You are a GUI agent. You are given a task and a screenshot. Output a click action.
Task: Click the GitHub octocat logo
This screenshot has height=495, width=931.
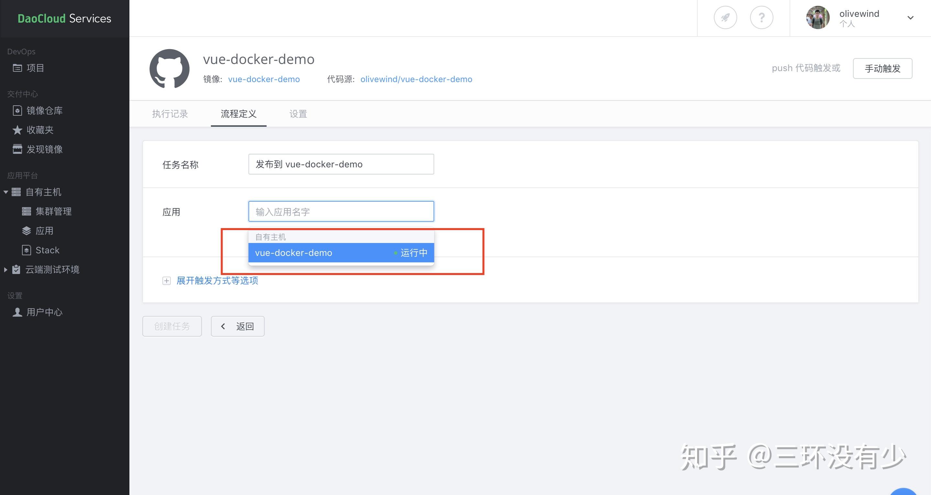point(170,68)
